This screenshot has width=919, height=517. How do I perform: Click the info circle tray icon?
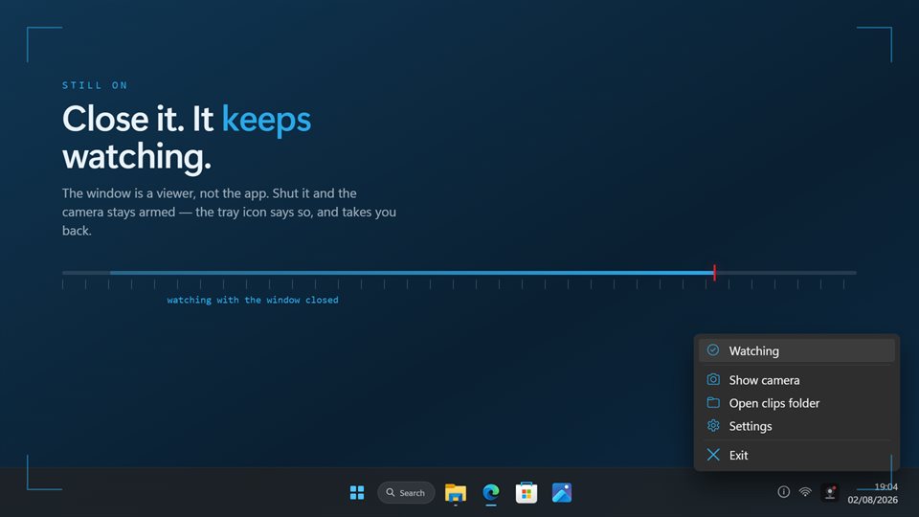784,492
